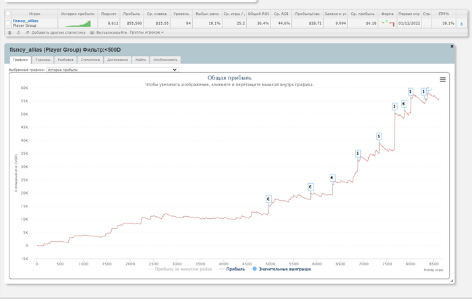Close the player group panel

pos(452,46)
